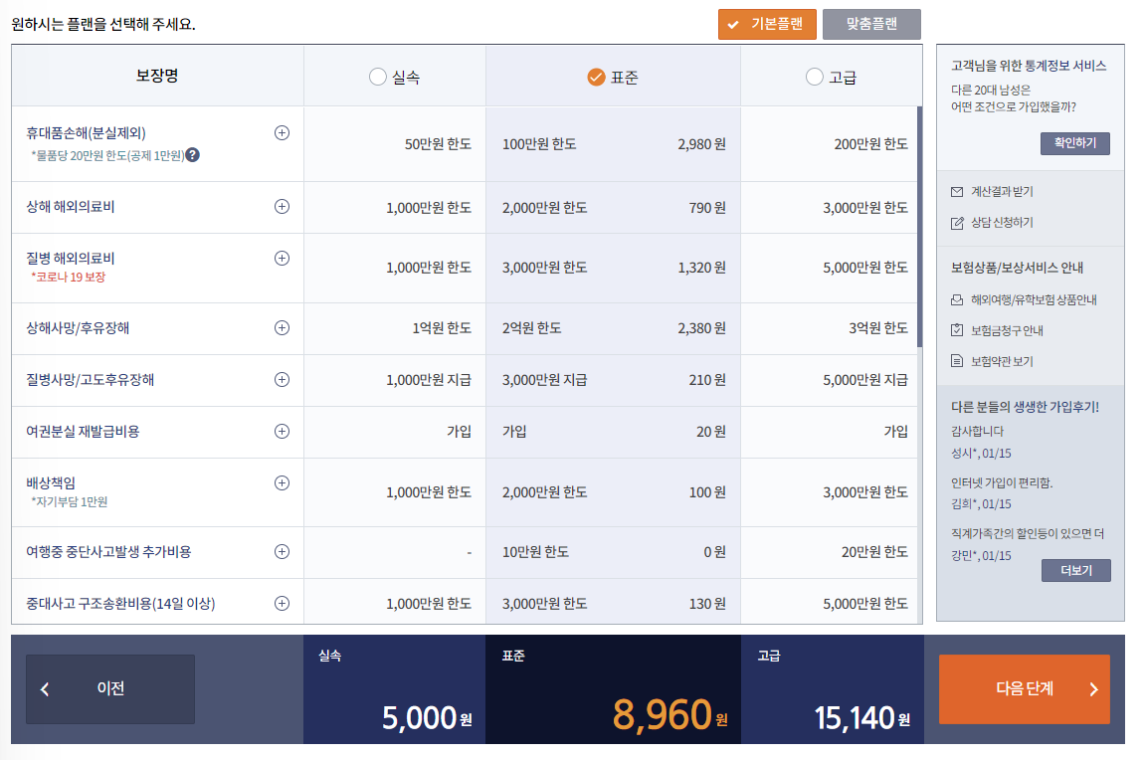Click 여권분실 재발급비용 20 원 value
Viewport: 1144px width, 760px height.
pyautogui.click(x=710, y=432)
